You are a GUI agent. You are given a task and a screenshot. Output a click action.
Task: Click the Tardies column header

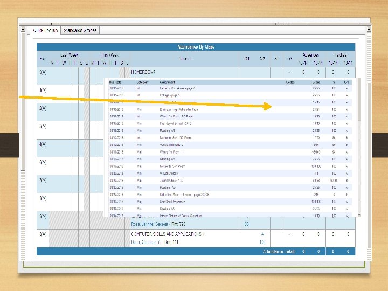pyautogui.click(x=340, y=54)
